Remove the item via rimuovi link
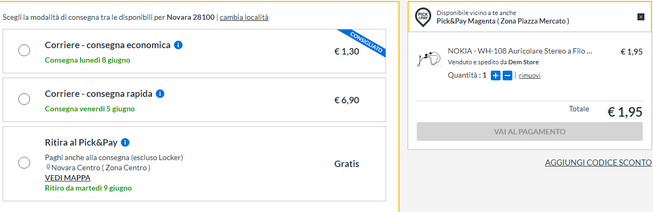This screenshot has height=212, width=653. (529, 75)
